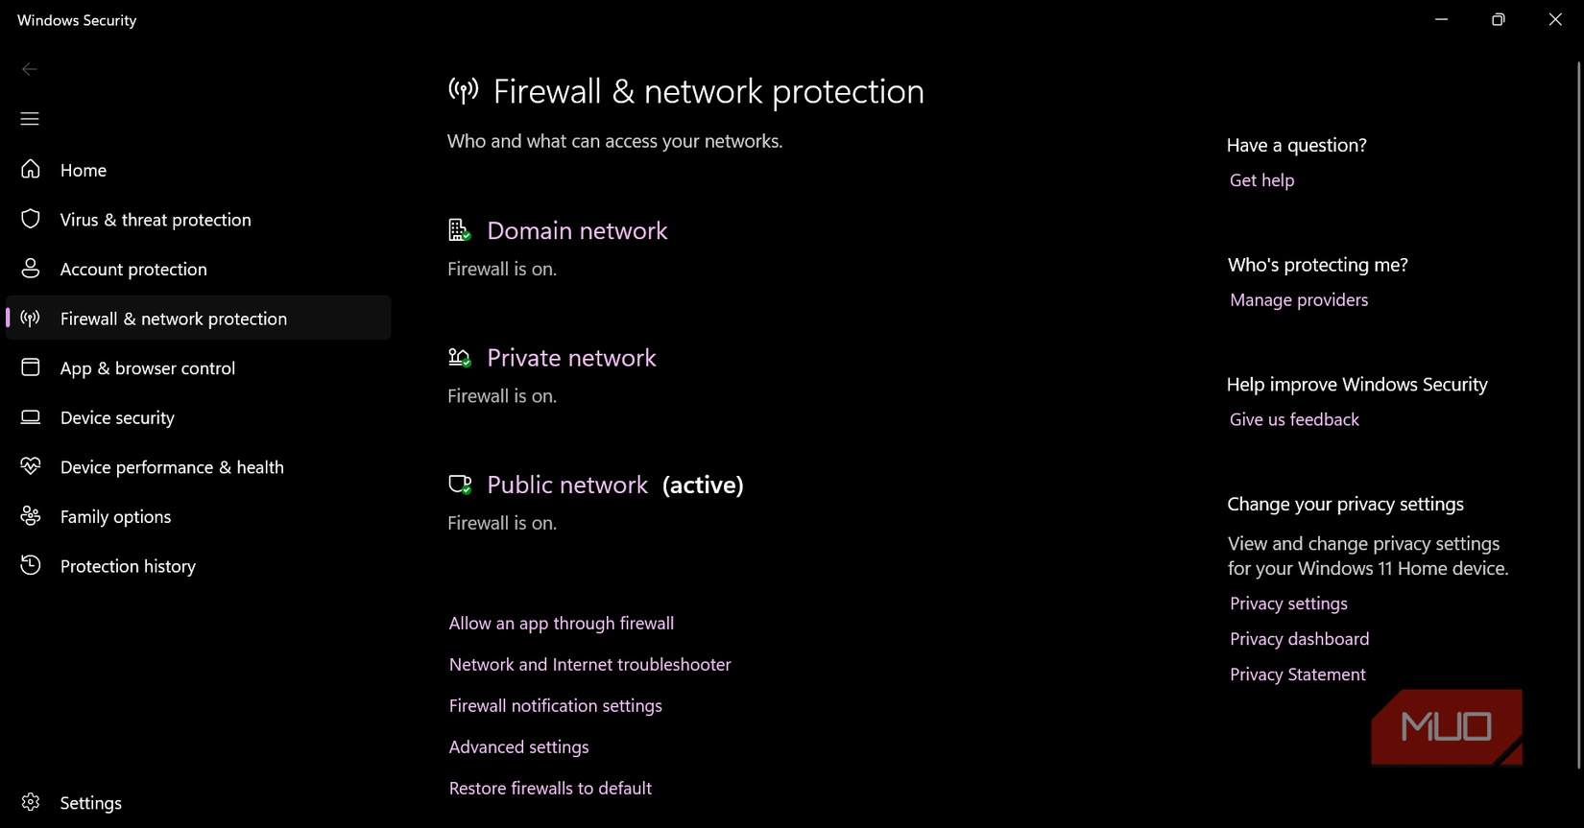Select the Virus & threat protection icon

[30, 219]
